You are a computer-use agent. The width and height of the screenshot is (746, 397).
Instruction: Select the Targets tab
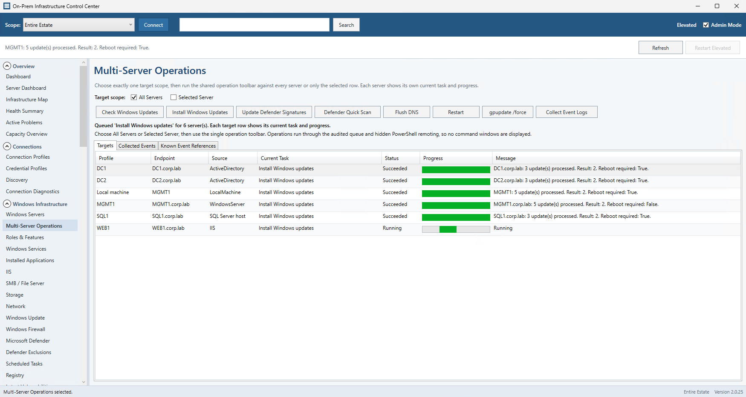[x=105, y=146]
